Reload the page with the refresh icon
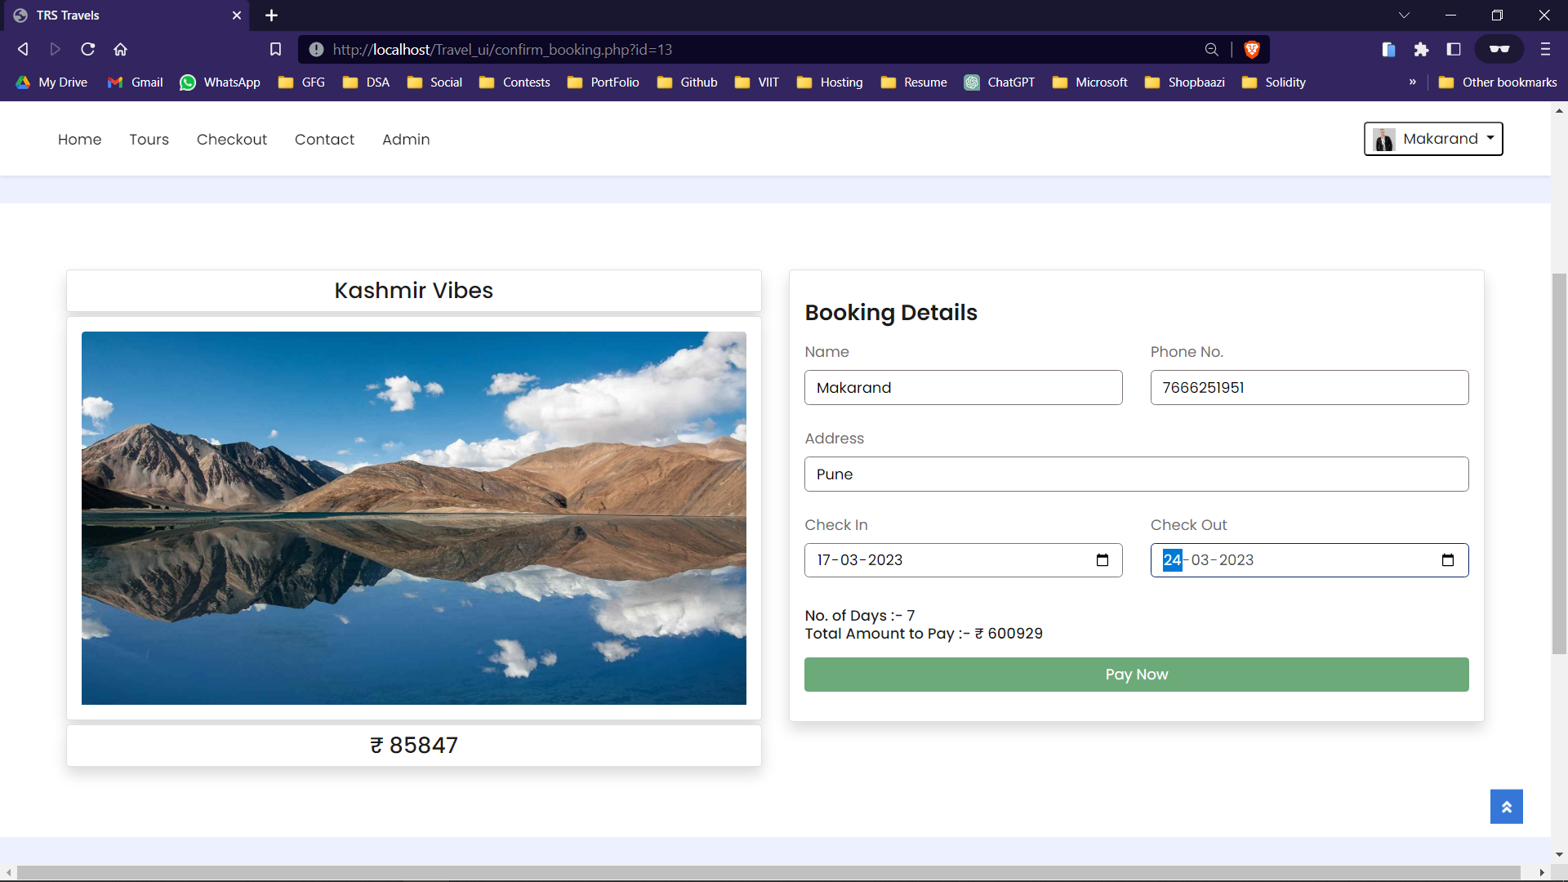This screenshot has height=882, width=1568. (87, 49)
